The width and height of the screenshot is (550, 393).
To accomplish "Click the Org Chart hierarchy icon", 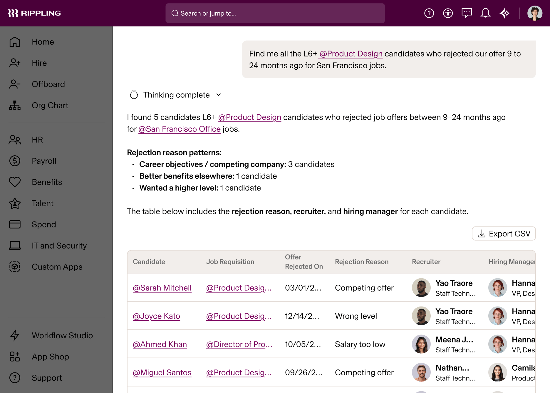I will [15, 105].
